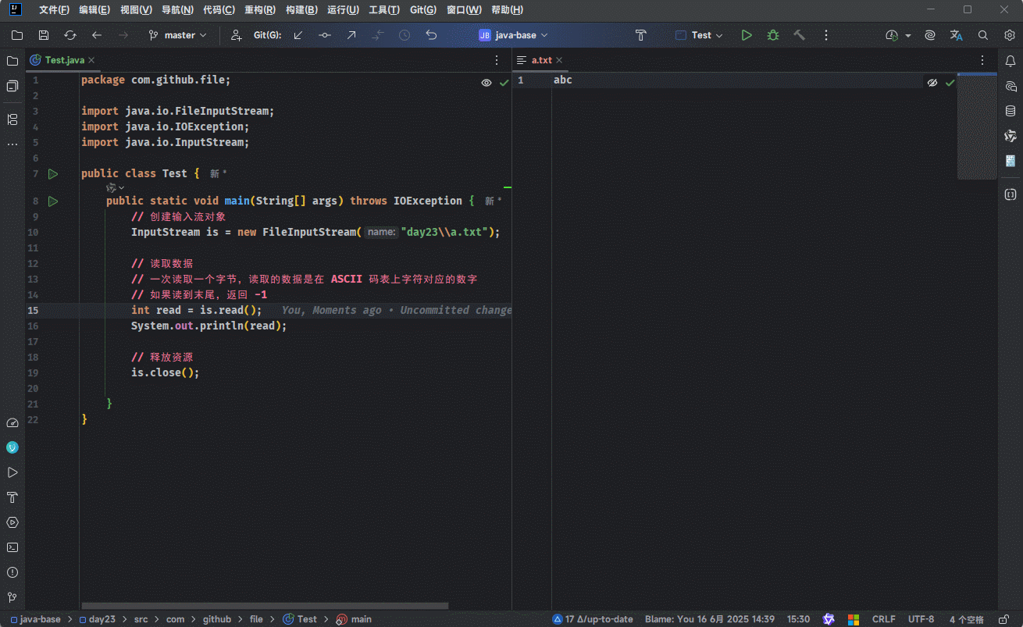Toggle reader mode eye in Test.java
The image size is (1023, 627).
pos(487,83)
